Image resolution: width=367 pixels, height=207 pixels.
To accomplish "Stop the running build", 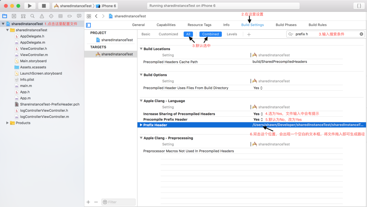I will click(44, 6).
